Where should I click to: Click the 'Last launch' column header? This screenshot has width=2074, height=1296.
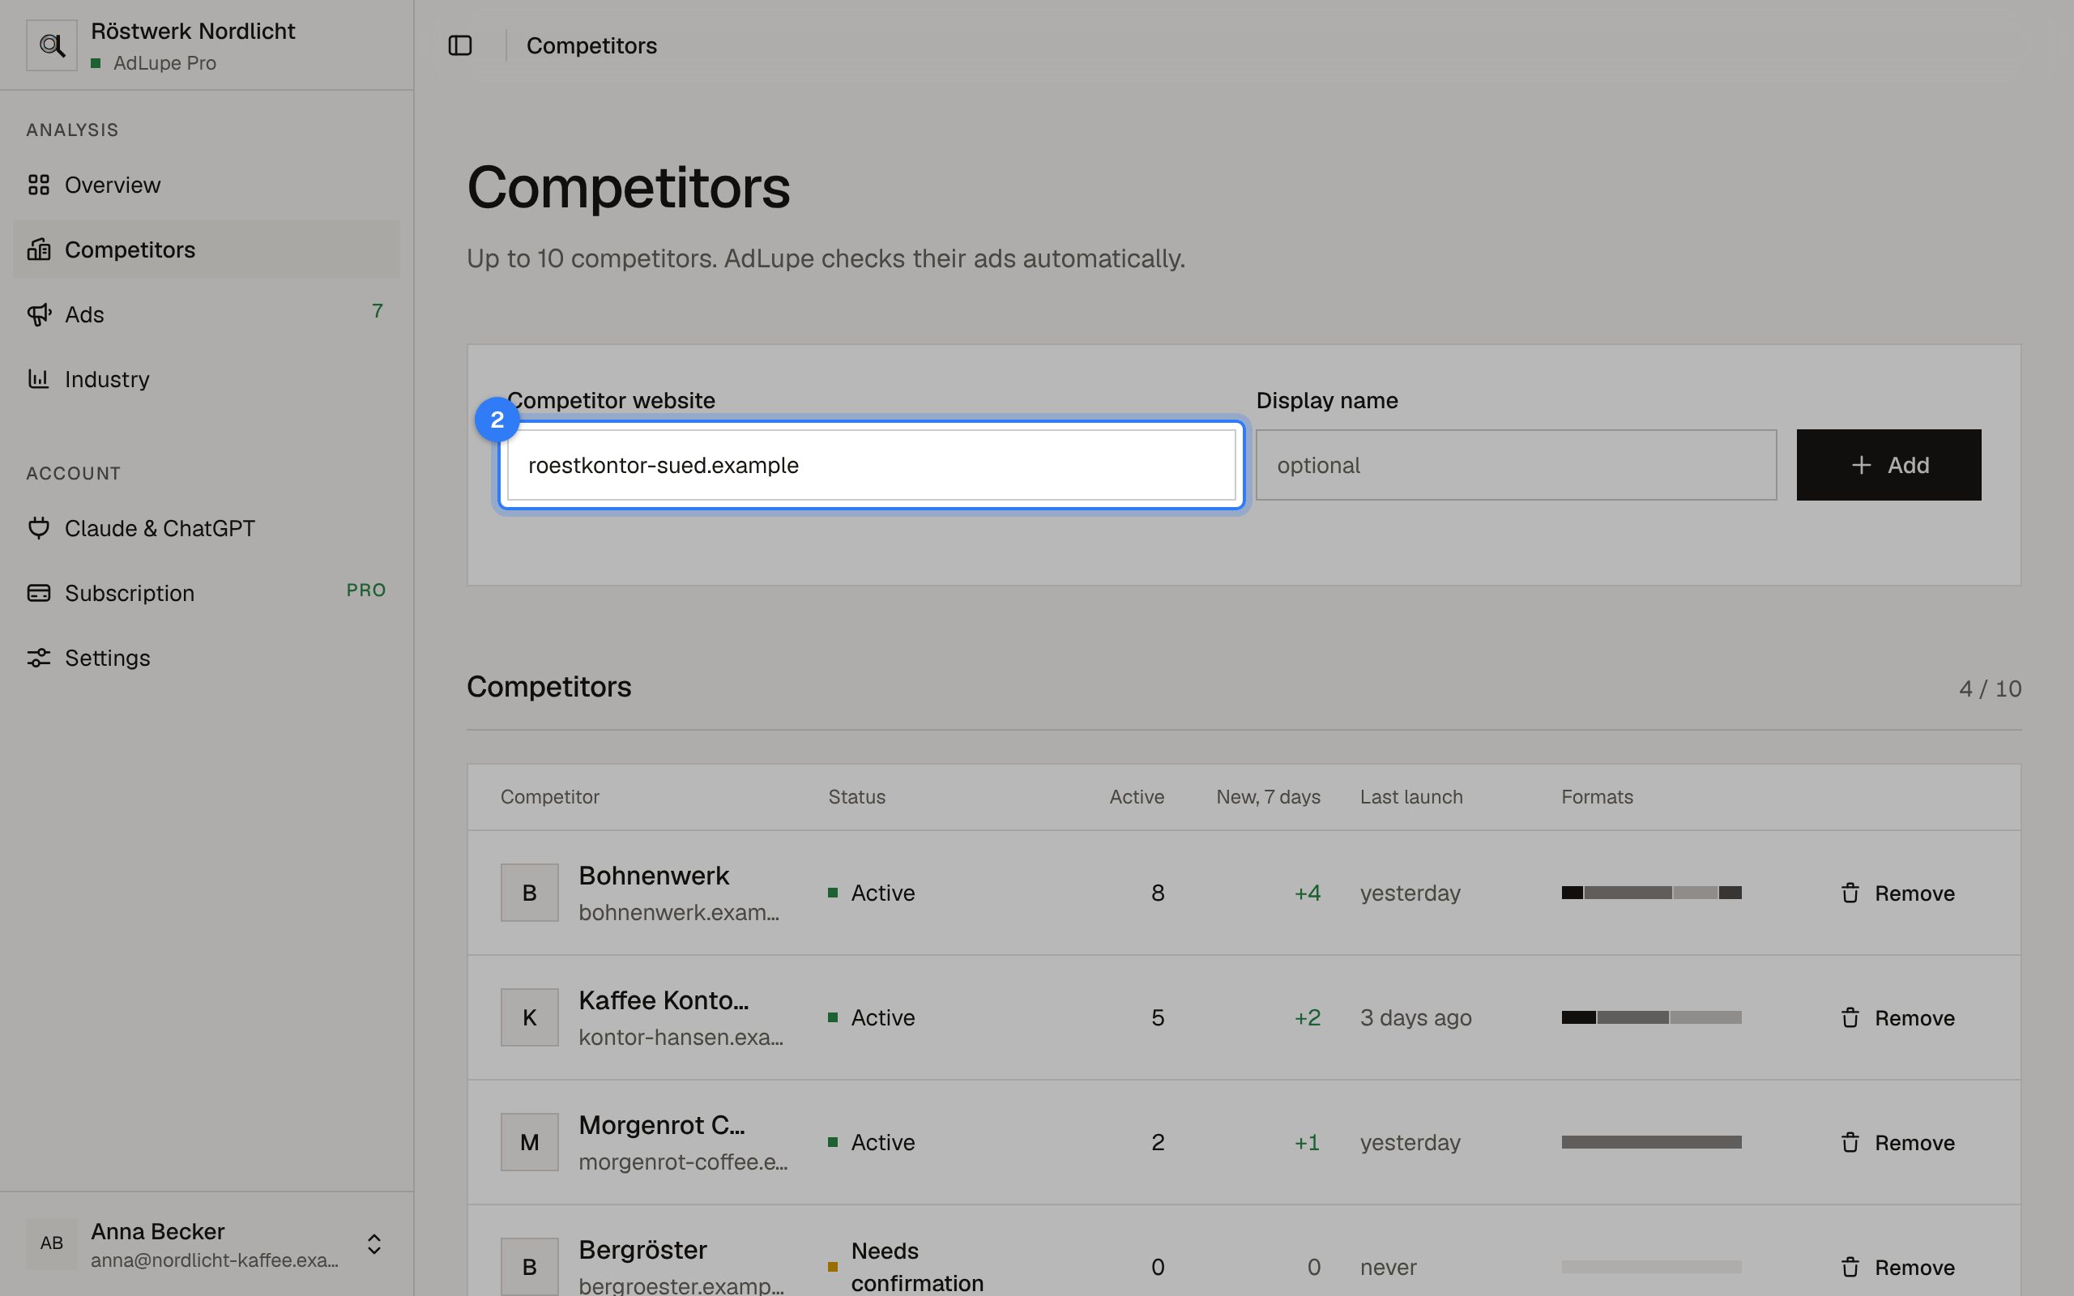[x=1411, y=796]
